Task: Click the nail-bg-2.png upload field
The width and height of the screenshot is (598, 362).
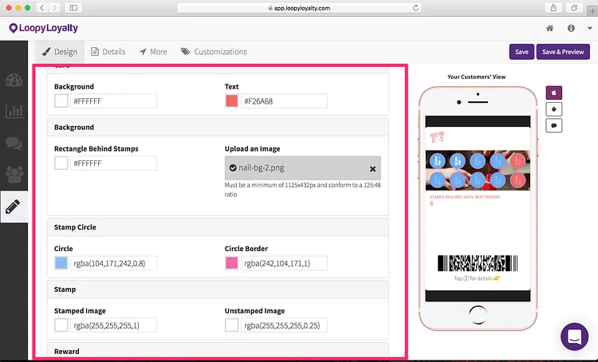Action: 303,167
